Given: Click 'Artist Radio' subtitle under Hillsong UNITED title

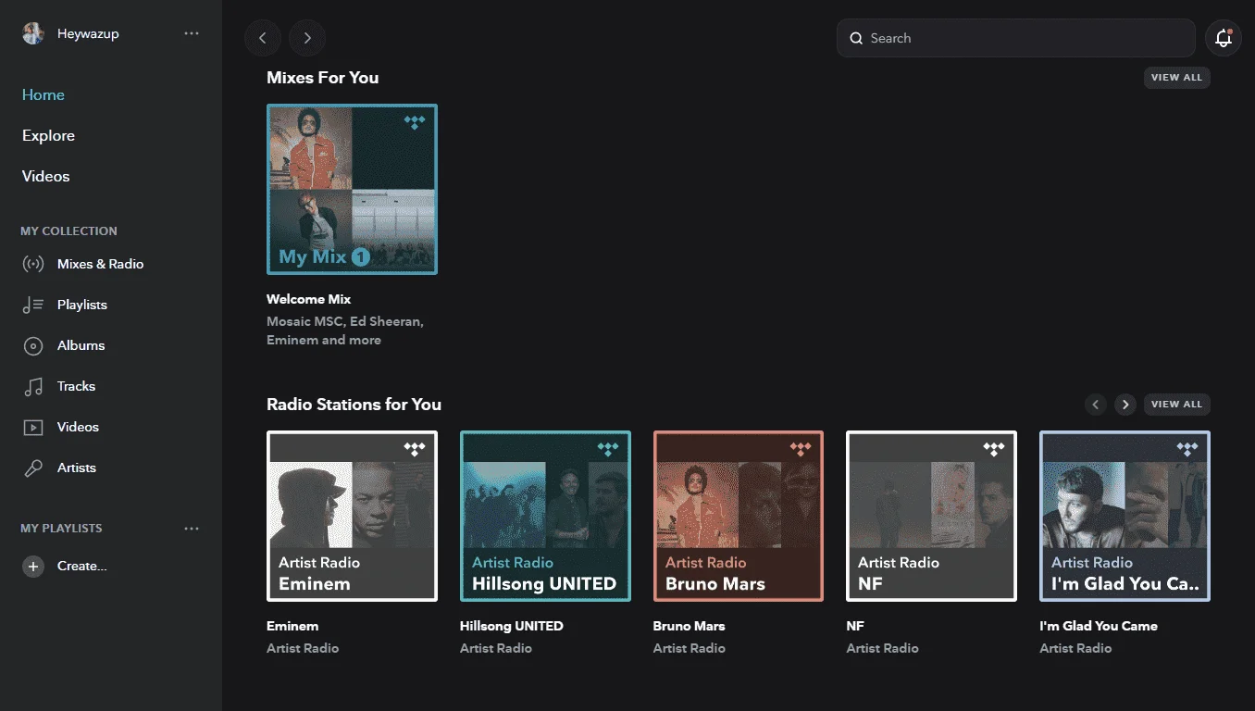Looking at the screenshot, I should pyautogui.click(x=496, y=648).
